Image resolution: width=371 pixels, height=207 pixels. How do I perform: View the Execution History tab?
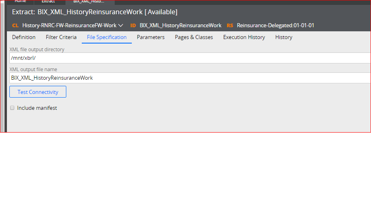point(244,37)
